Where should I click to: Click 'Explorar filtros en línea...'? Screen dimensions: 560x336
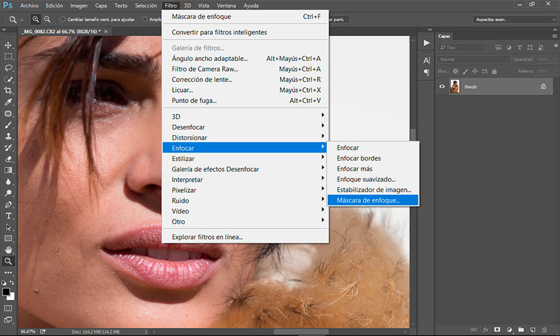point(207,236)
